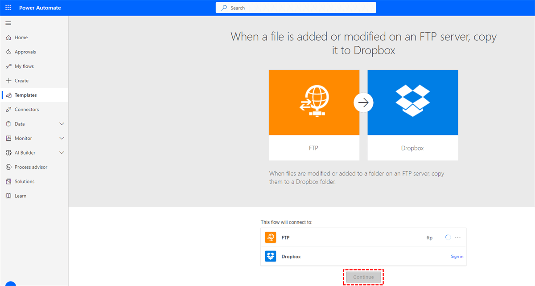Open the app launcher waffle icon
535x286 pixels.
8,8
